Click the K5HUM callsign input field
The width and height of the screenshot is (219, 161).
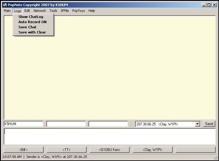[23, 124]
